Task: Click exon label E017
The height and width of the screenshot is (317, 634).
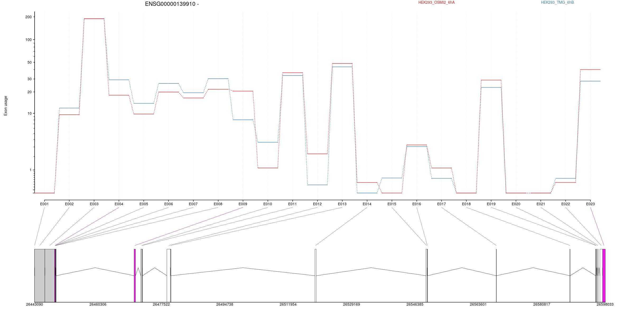Action: 441,204
